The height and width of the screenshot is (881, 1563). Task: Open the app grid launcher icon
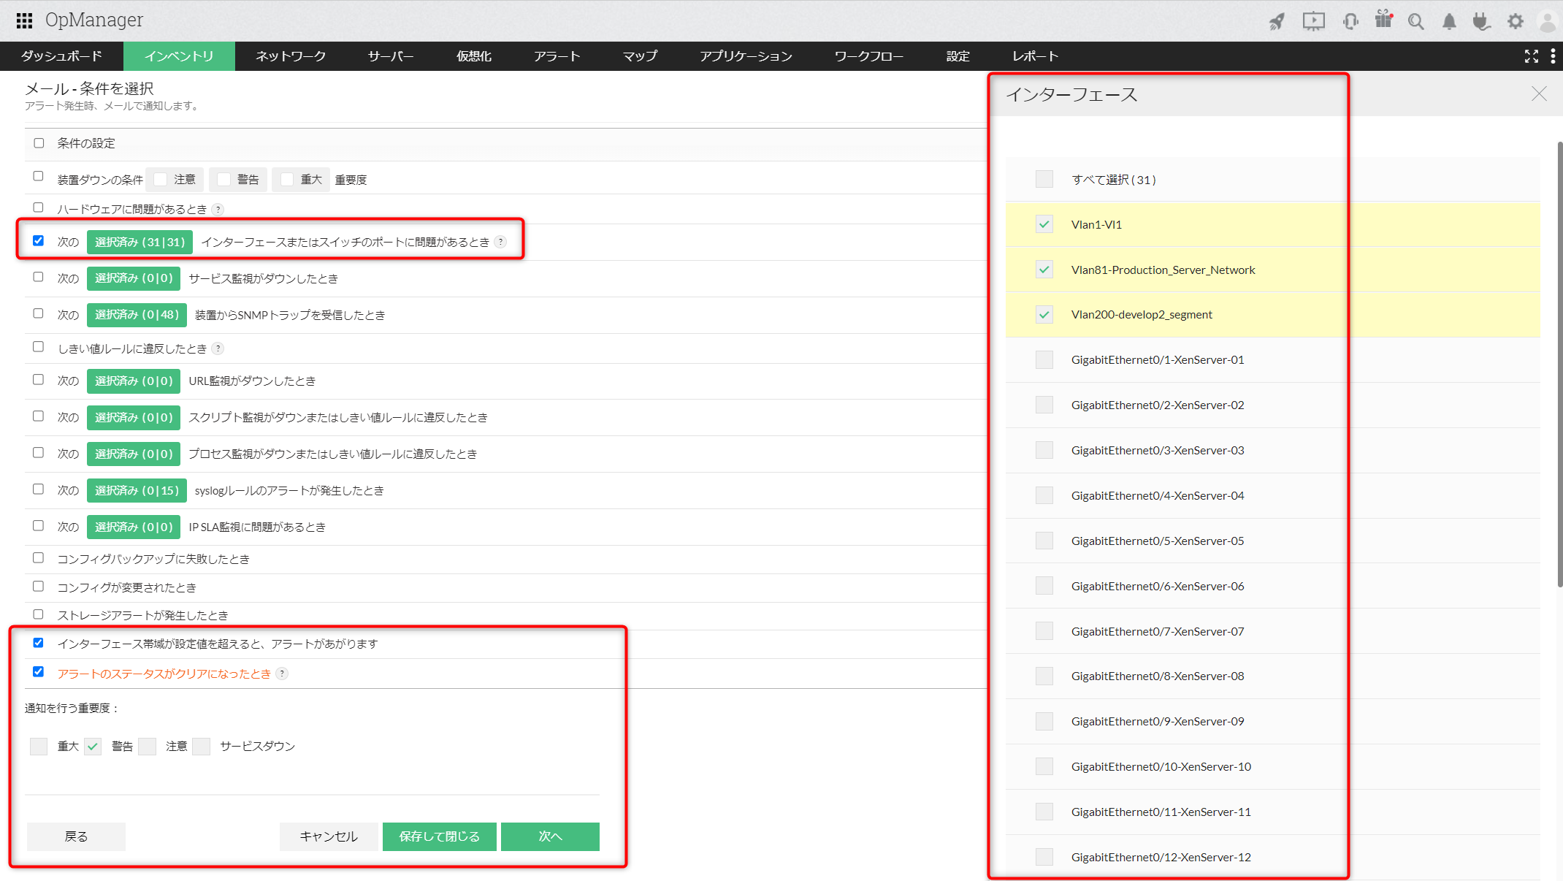click(24, 20)
